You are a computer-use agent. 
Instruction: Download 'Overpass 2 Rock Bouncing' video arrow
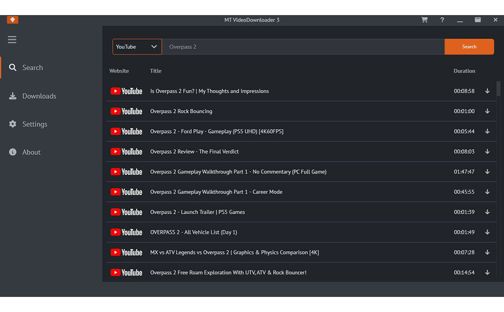click(487, 111)
